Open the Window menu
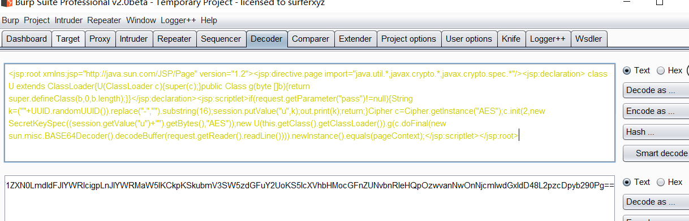This screenshot has width=689, height=221. (141, 20)
